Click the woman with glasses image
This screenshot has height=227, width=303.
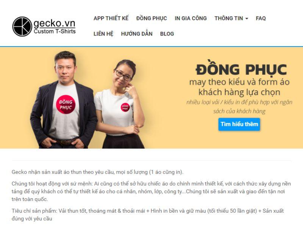point(120,104)
